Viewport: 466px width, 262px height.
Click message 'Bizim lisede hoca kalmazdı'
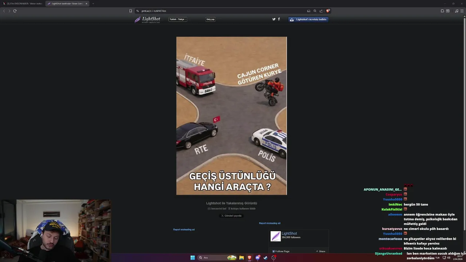pyautogui.click(x=425, y=249)
